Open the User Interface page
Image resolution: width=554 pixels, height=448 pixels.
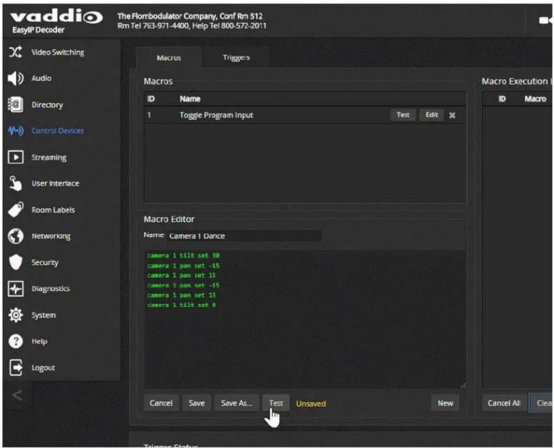click(x=55, y=183)
